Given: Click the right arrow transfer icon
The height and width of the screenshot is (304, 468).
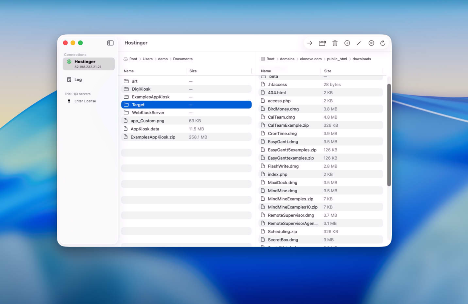Looking at the screenshot, I should [x=310, y=43].
